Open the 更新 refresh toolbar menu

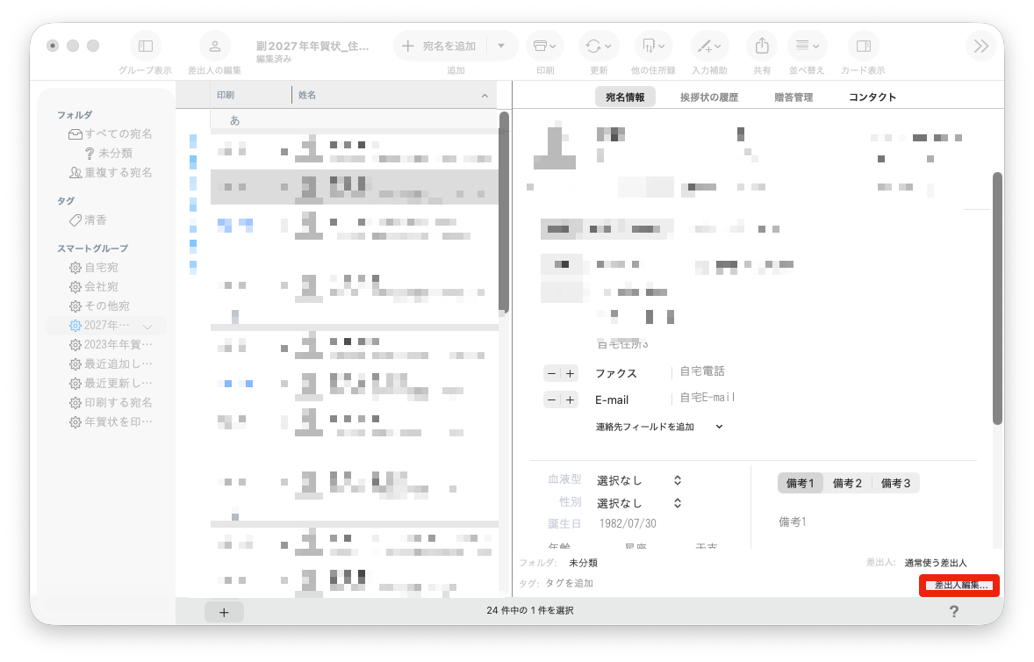(x=599, y=47)
